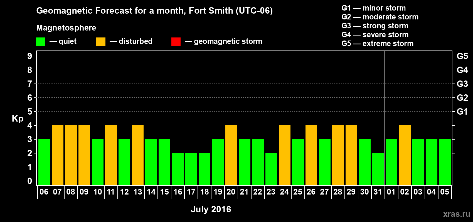The width and height of the screenshot is (473, 222).
Task: Click the Magnetosphere heading
Action: point(66,28)
